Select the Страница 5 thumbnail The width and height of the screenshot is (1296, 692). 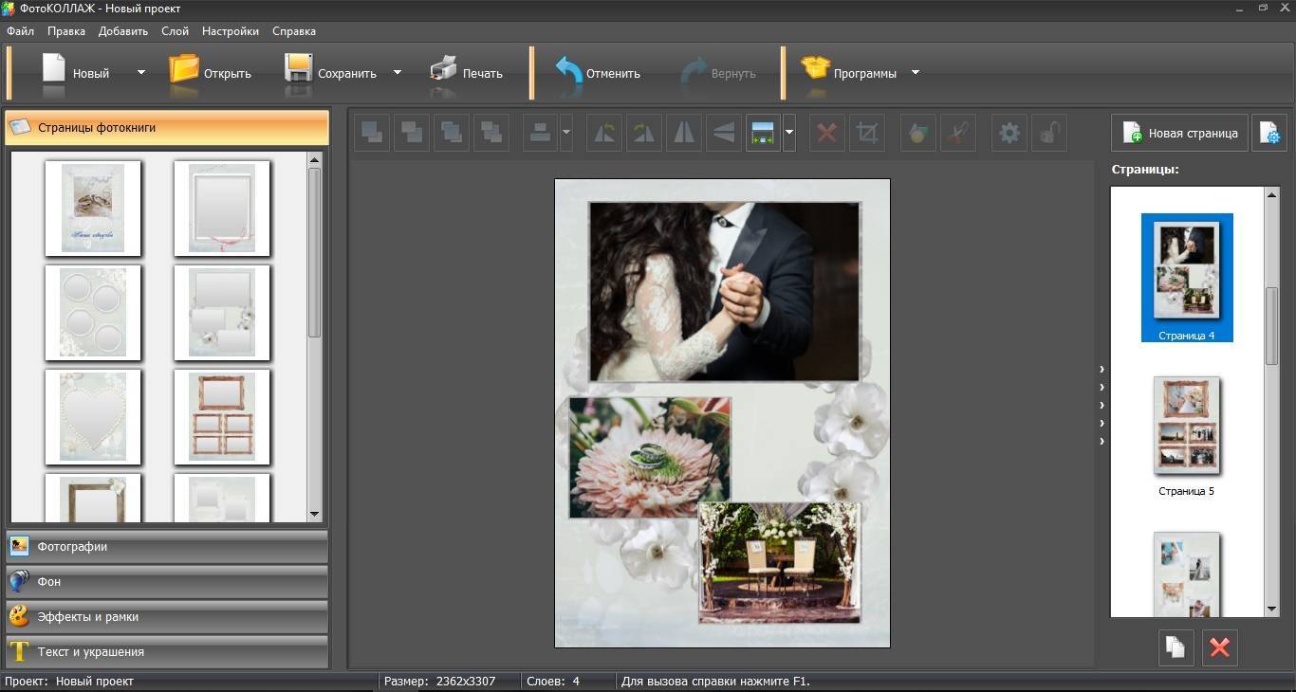tap(1186, 427)
